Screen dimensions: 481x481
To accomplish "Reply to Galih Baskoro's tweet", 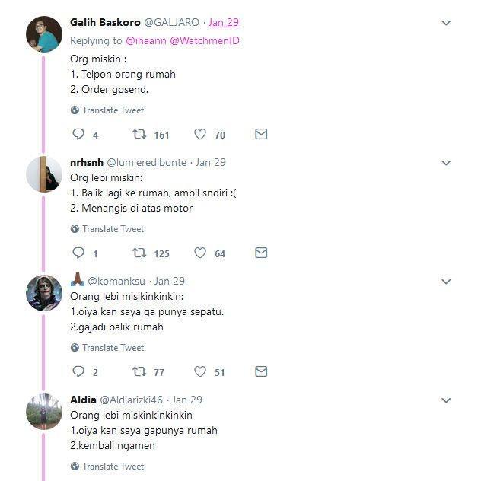I will point(78,135).
